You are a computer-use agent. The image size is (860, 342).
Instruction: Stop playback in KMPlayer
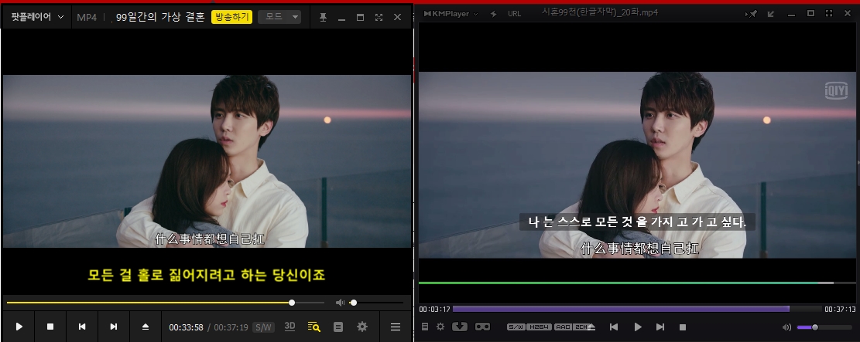tap(683, 327)
